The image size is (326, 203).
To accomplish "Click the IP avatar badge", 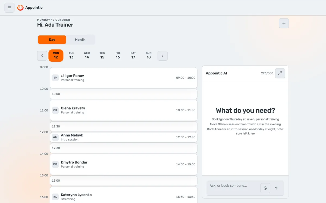I will click(55, 78).
